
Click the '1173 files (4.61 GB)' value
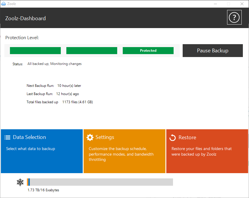click(x=77, y=102)
